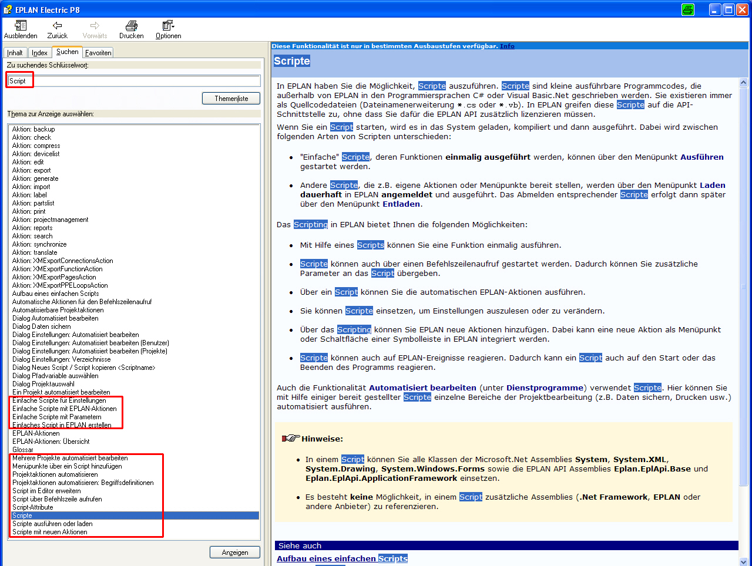Click the Themenliste button
Viewport: 752px width, 566px height.
[231, 99]
